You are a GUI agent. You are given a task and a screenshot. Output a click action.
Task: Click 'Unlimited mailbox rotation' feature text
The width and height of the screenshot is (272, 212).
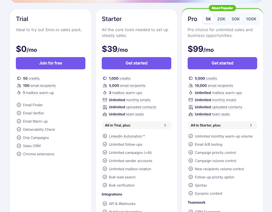[130, 169]
